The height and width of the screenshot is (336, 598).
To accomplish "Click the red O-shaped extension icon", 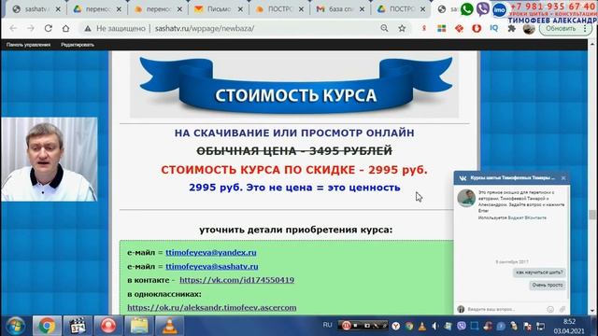I will tap(477, 29).
